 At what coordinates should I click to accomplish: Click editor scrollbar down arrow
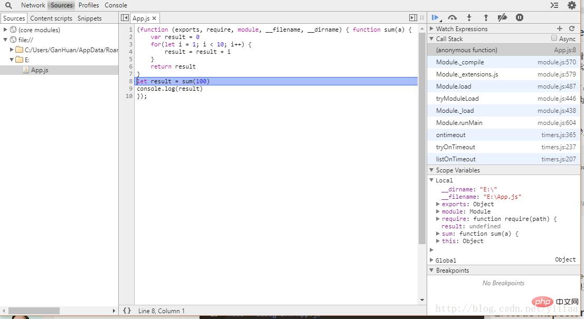(x=422, y=300)
